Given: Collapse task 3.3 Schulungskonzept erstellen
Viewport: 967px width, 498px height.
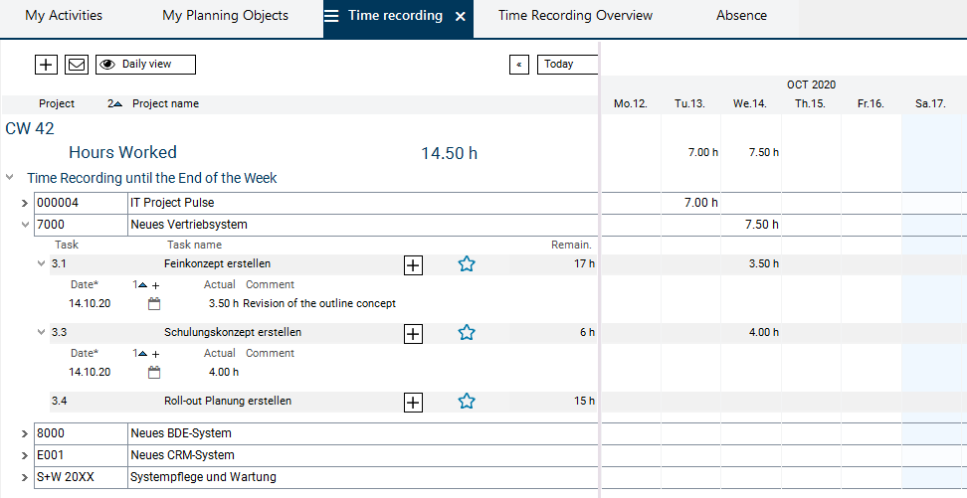Looking at the screenshot, I should (x=41, y=333).
